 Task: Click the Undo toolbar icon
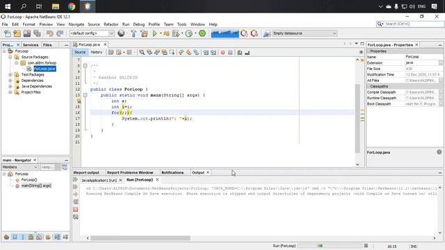(50, 33)
